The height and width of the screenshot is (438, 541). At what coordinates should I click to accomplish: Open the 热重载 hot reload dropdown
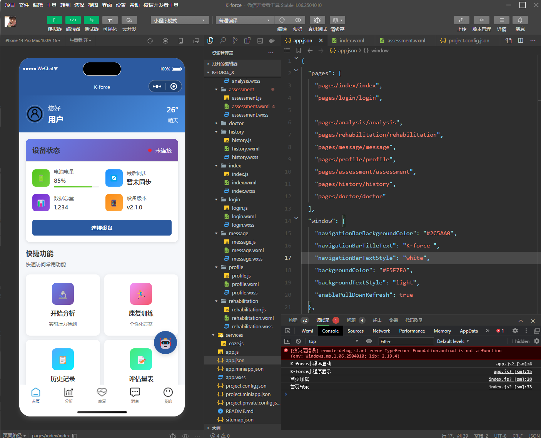[x=80, y=40]
